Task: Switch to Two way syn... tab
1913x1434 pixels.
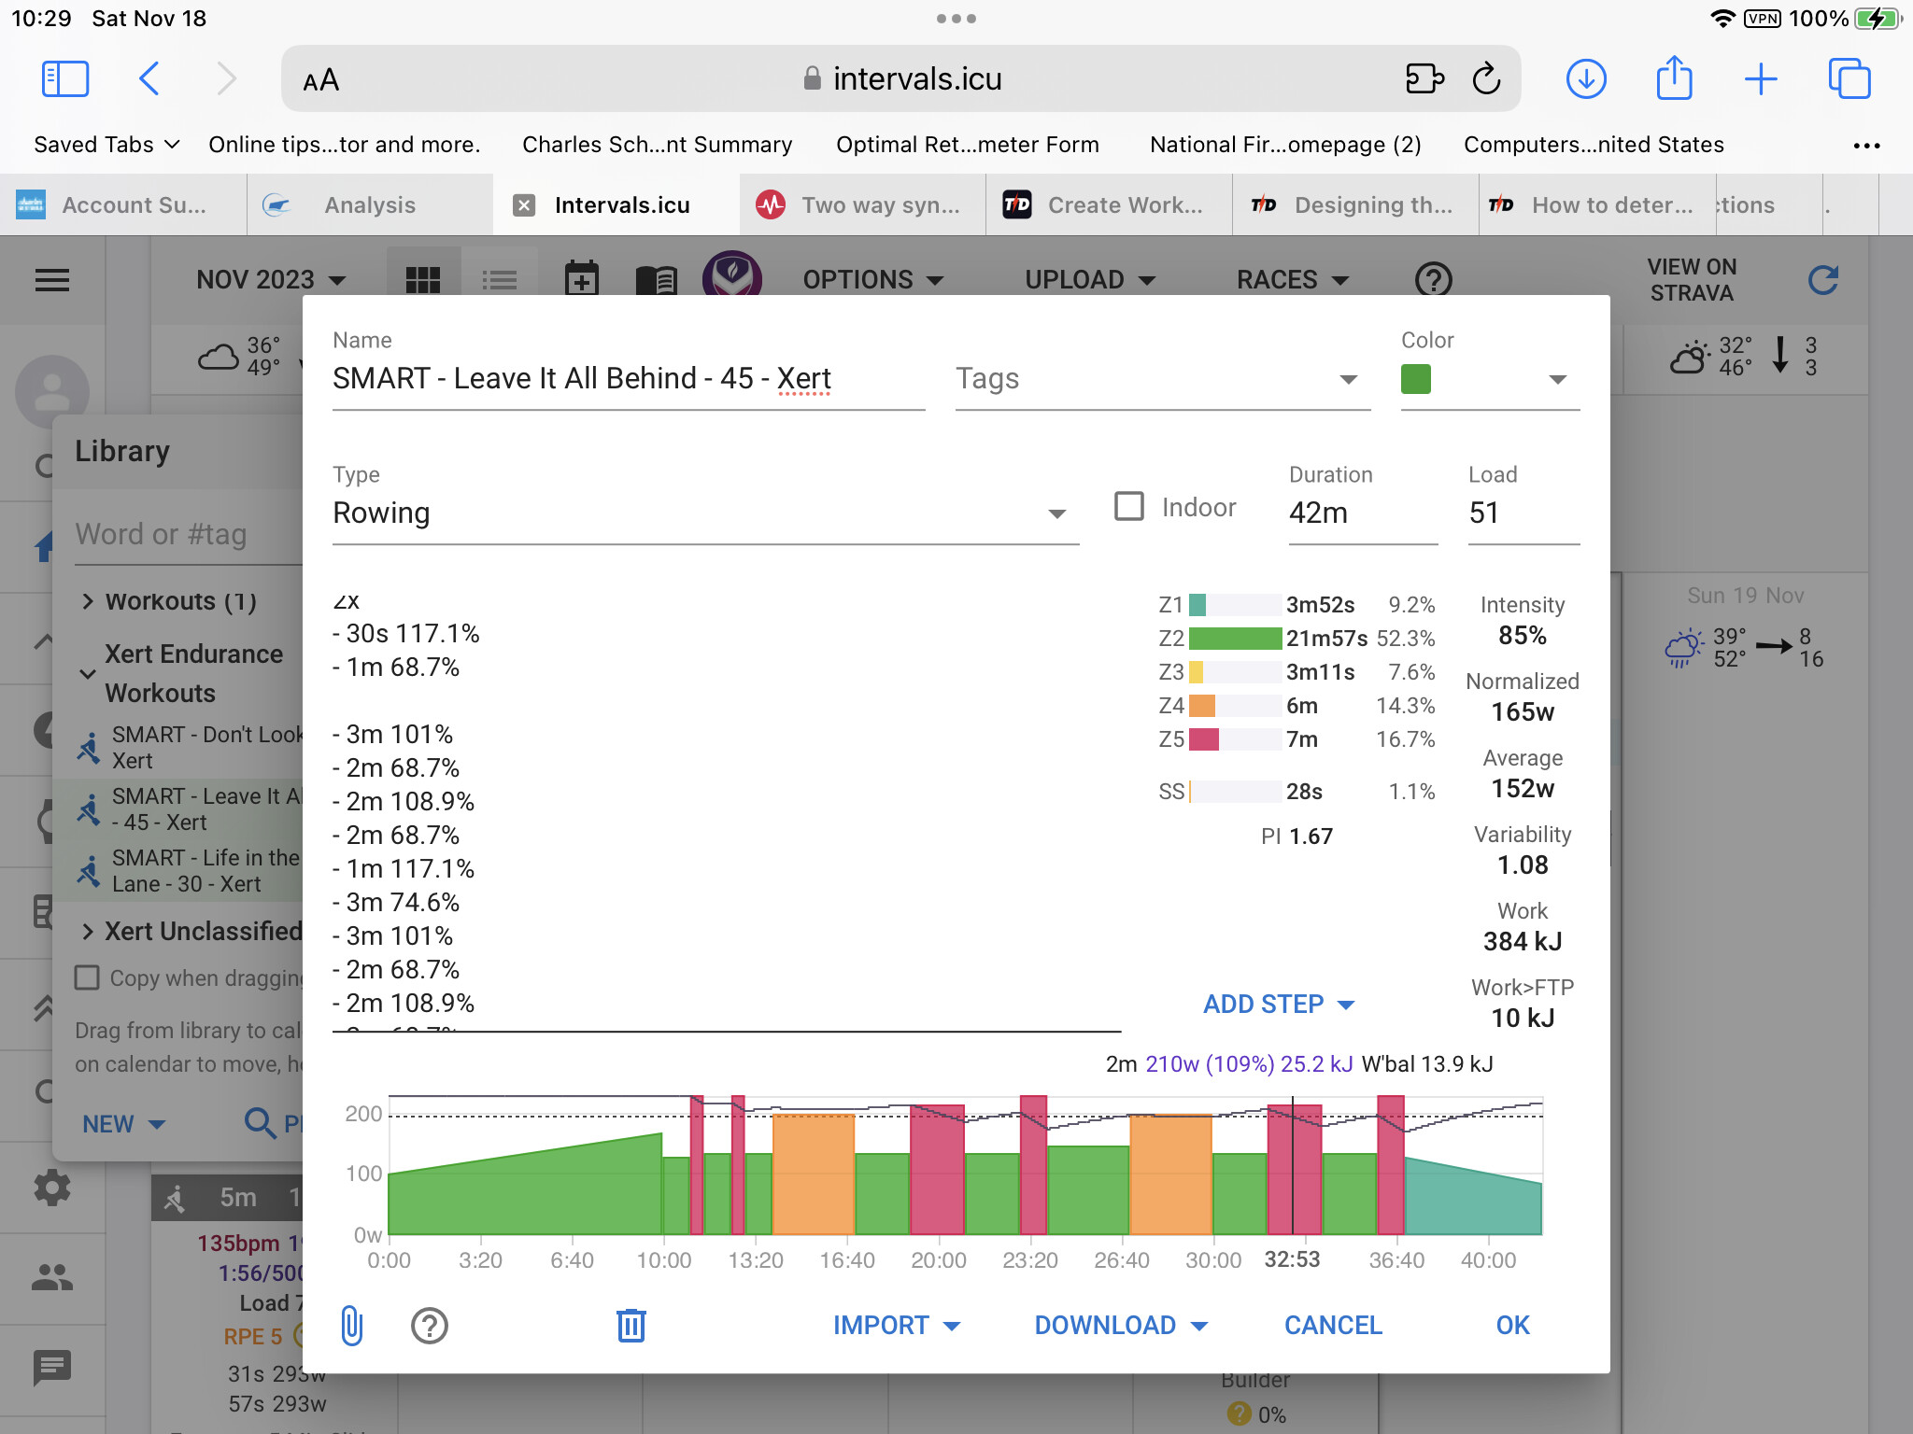Action: tap(861, 205)
